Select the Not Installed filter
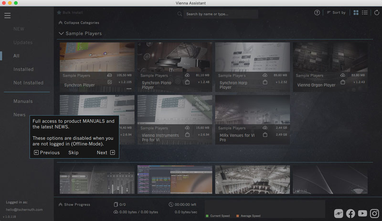Viewport: 382px width, 221px height. coord(28,83)
